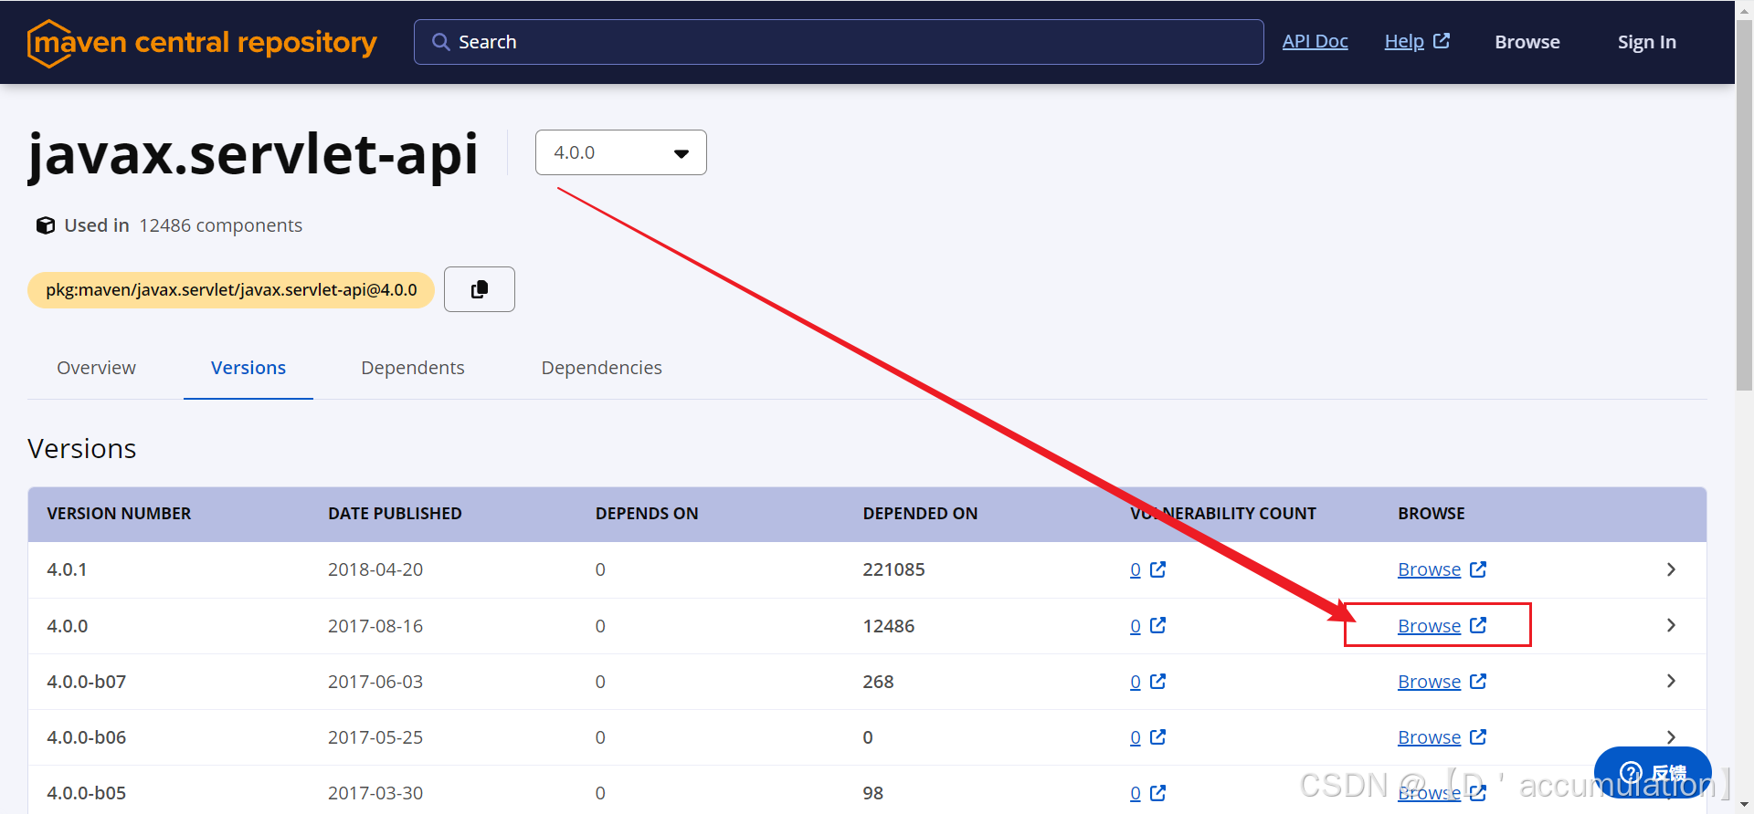Click external icon beside Browse for 4.0.0-b06
This screenshot has width=1754, height=814.
1478,737
